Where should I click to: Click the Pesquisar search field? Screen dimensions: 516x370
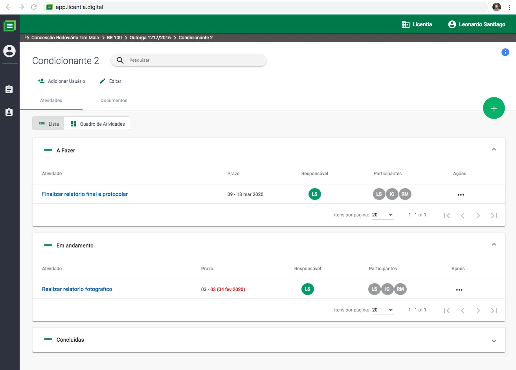pyautogui.click(x=189, y=60)
